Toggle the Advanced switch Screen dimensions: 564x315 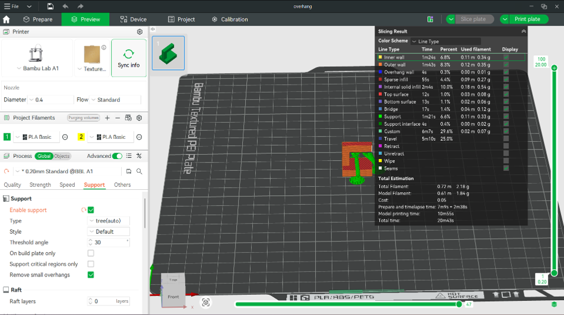click(118, 156)
